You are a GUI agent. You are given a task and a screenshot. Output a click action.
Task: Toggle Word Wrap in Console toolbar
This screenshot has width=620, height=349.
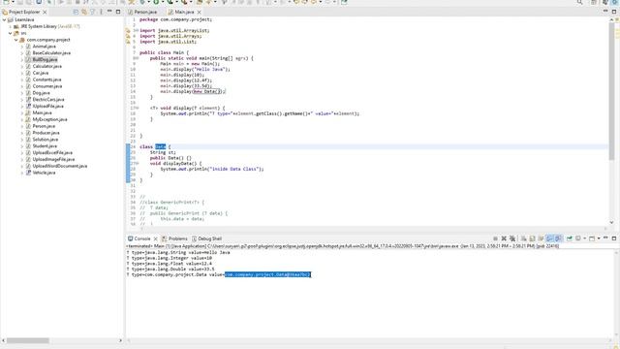point(541,238)
